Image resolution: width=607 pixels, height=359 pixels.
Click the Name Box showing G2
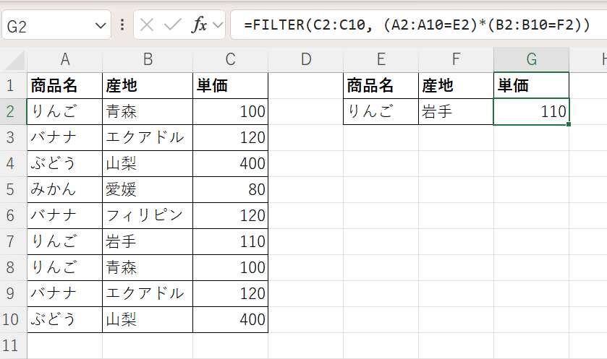coord(43,26)
